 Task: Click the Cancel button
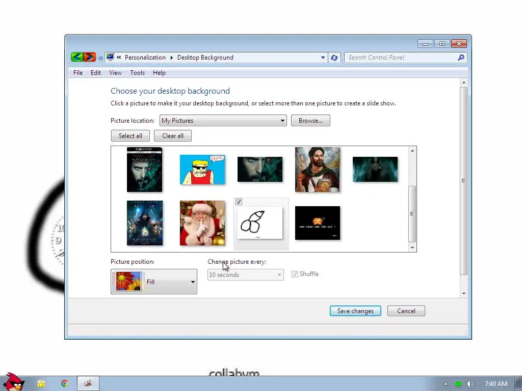click(406, 311)
